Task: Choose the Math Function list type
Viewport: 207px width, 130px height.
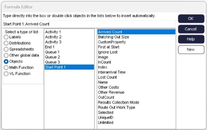Action: point(6,67)
